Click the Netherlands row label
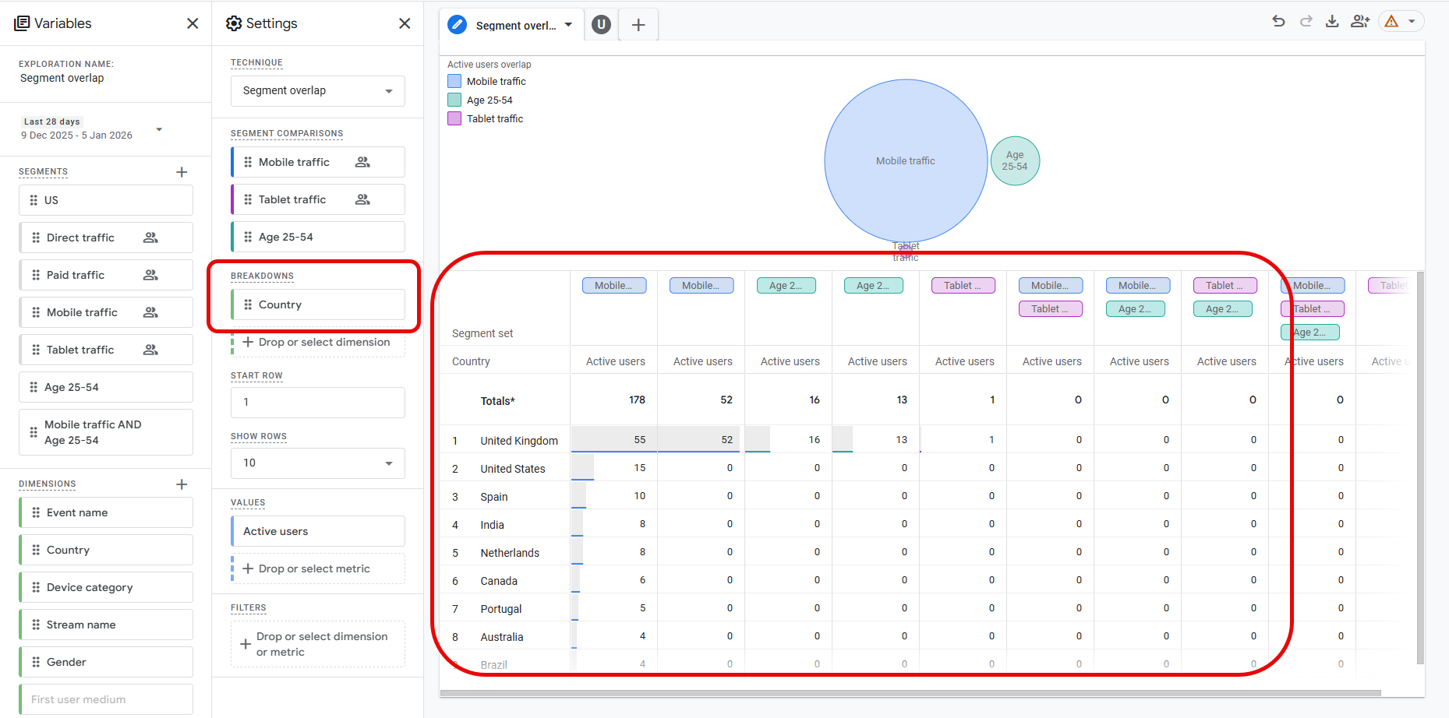Screen dimensions: 1449x718 (x=510, y=553)
